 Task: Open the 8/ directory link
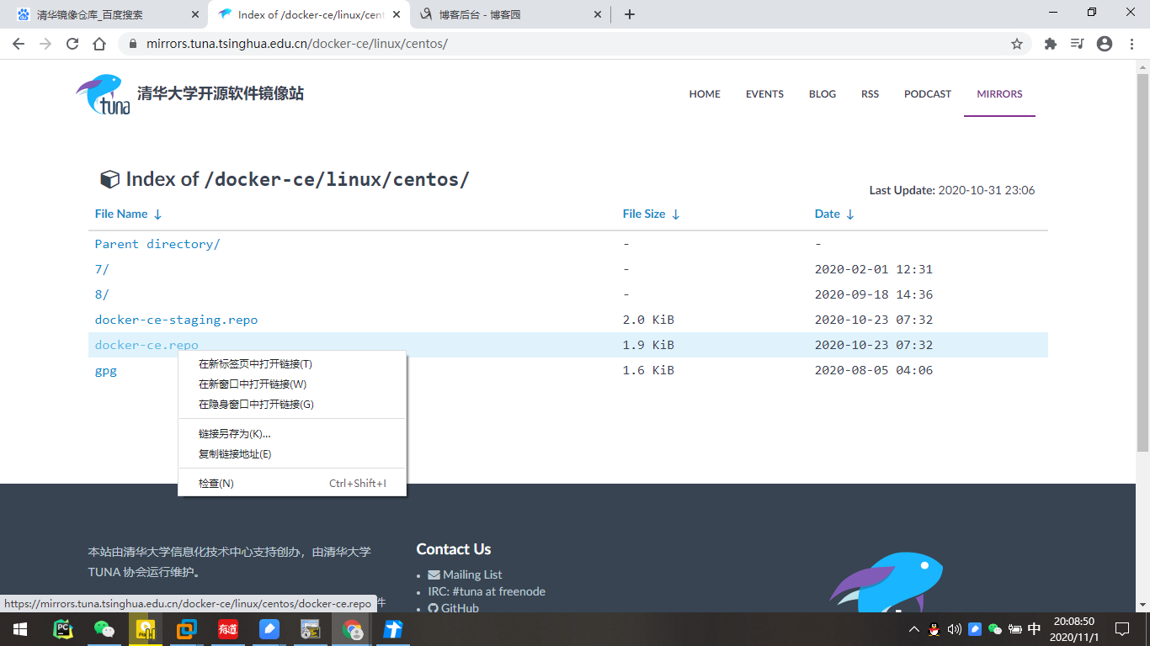pyautogui.click(x=102, y=294)
